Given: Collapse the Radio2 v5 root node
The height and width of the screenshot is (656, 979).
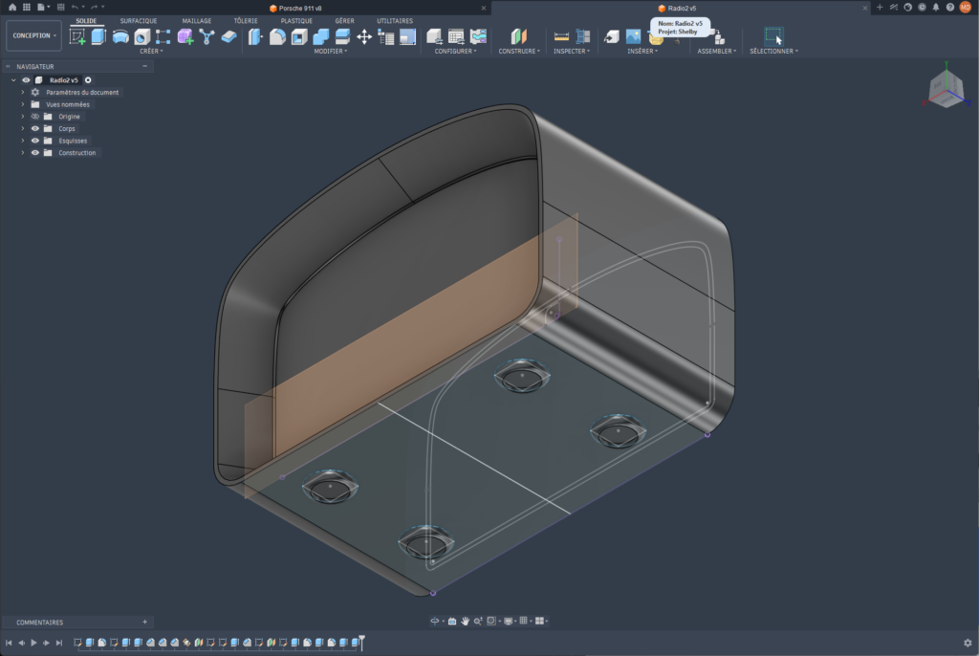Looking at the screenshot, I should coord(13,80).
